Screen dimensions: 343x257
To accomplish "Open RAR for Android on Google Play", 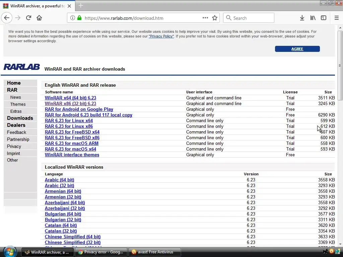I will tap(79, 109).
